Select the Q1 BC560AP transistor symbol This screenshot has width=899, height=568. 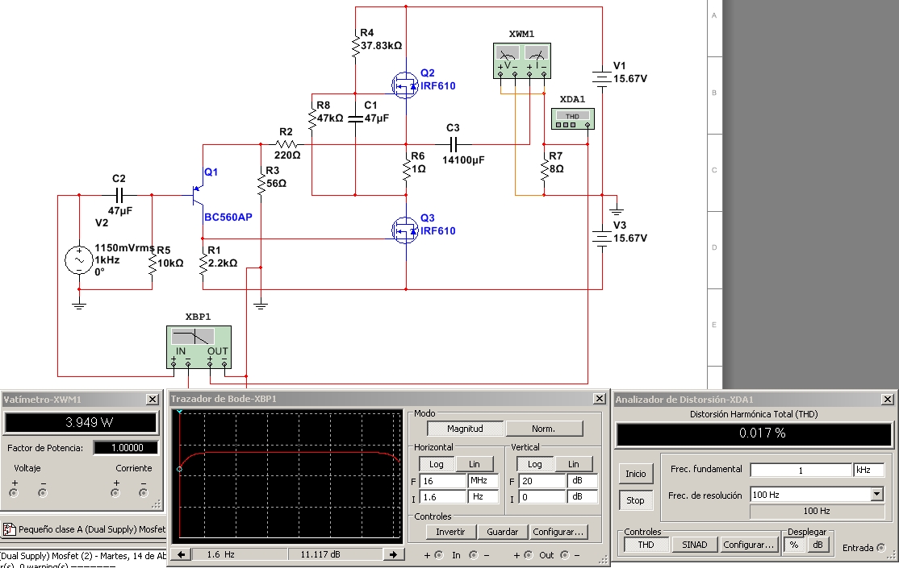(197, 195)
